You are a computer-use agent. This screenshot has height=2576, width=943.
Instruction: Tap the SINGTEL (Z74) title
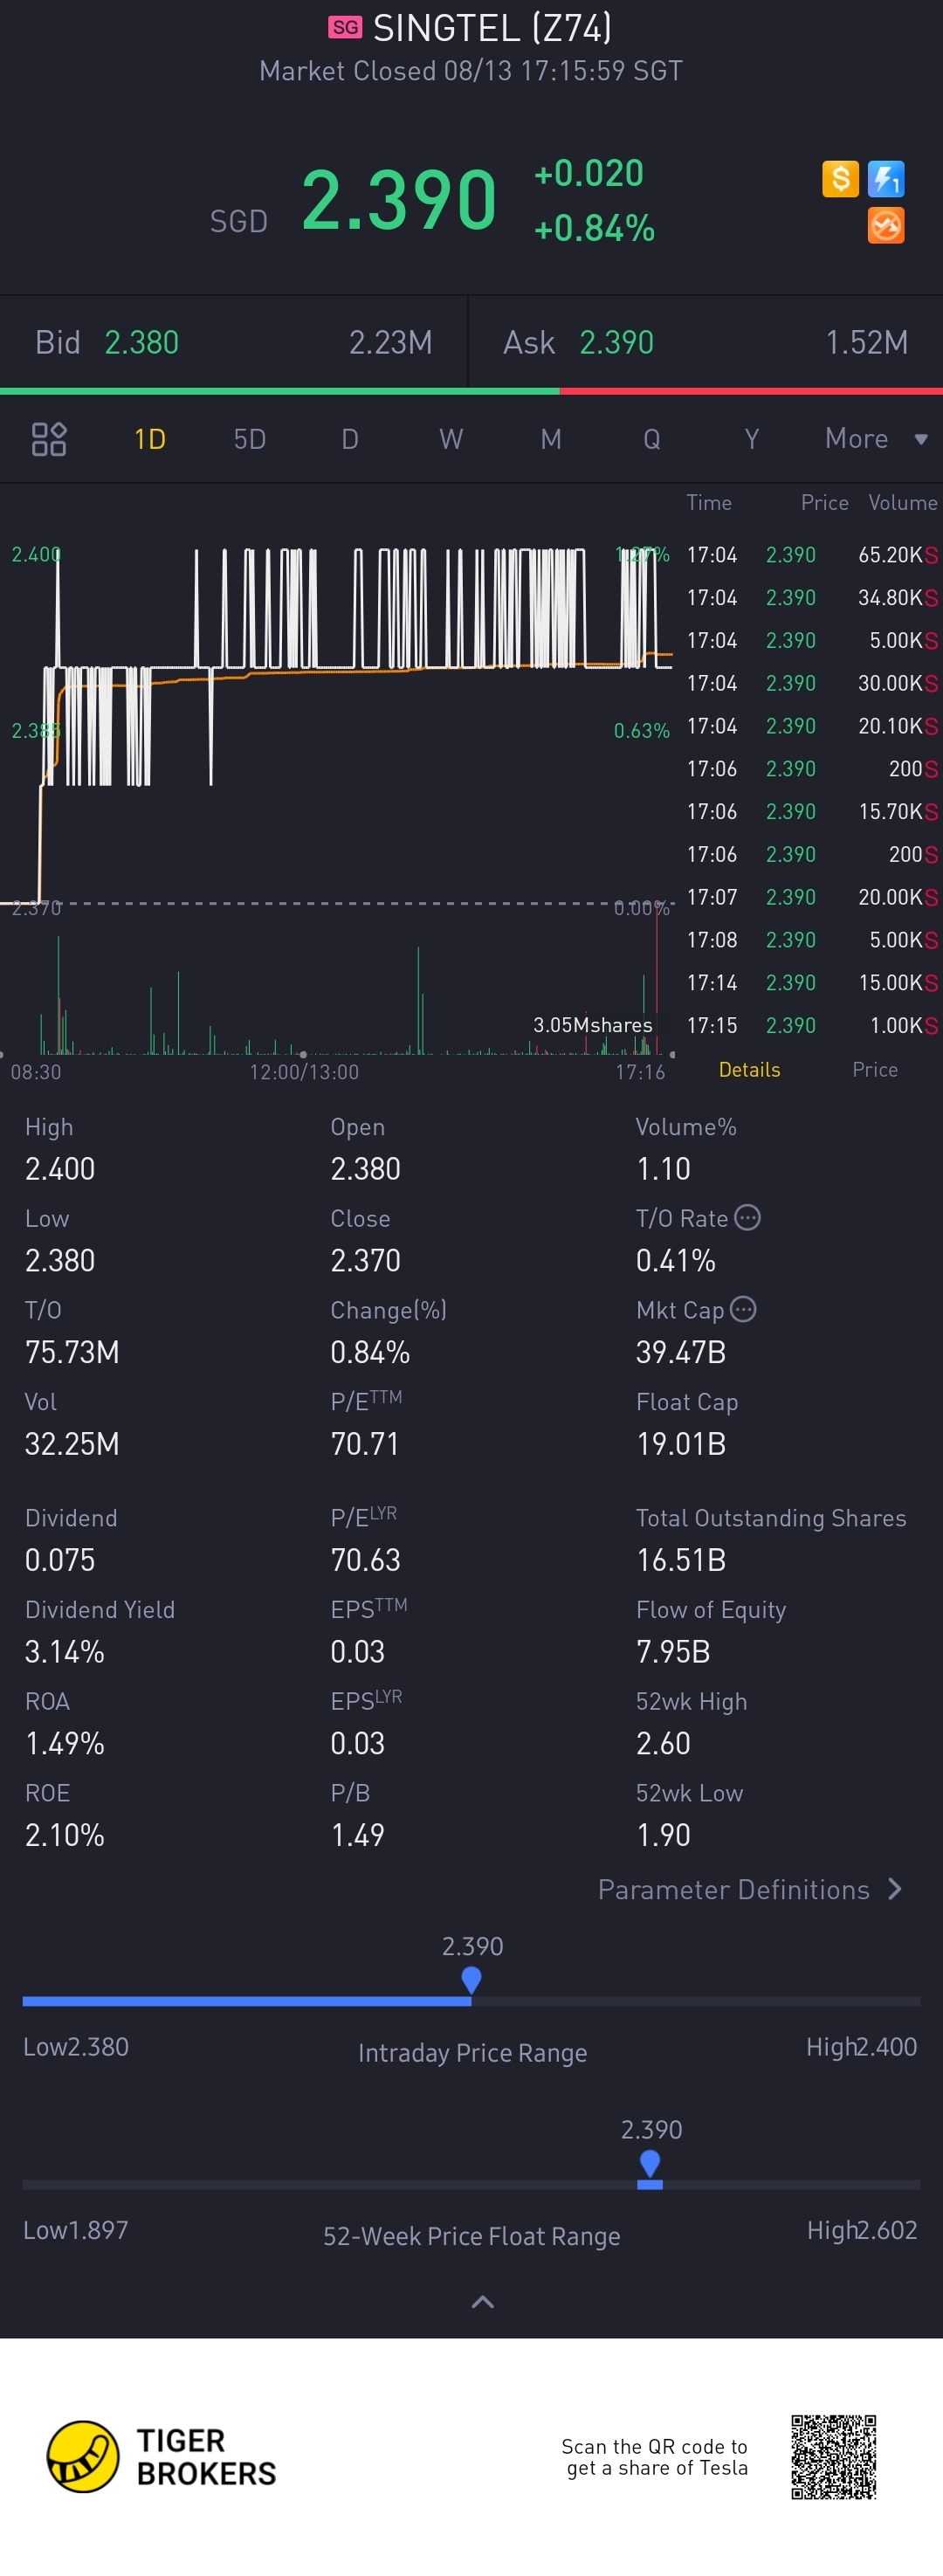tap(492, 28)
